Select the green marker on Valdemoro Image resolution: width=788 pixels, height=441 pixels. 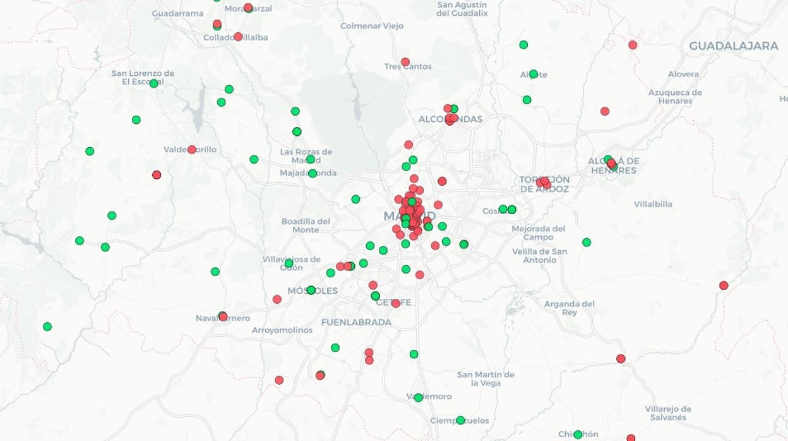tap(418, 397)
